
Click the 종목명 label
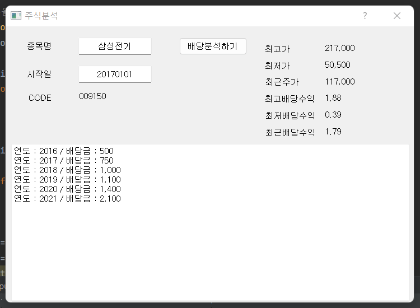39,46
